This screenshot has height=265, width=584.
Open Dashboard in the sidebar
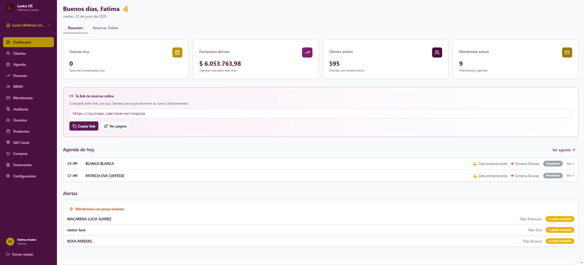[29, 42]
